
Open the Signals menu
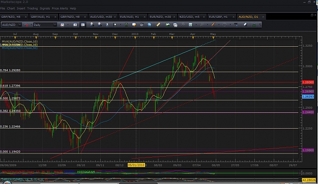click(45, 8)
